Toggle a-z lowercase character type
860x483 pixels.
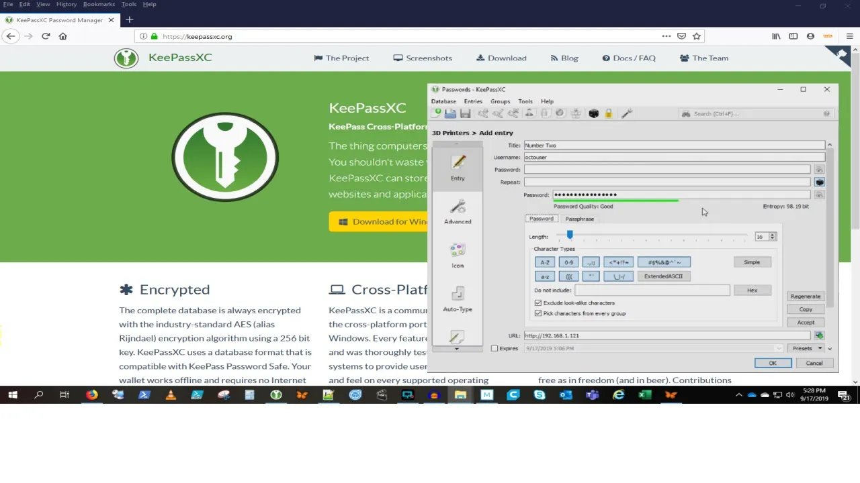tap(545, 276)
